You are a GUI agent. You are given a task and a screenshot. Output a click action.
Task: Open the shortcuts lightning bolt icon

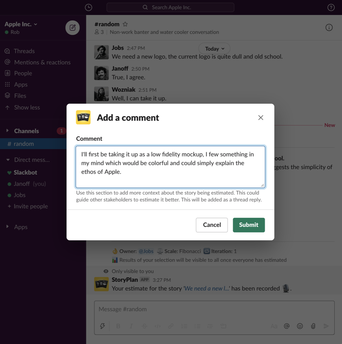click(102, 326)
